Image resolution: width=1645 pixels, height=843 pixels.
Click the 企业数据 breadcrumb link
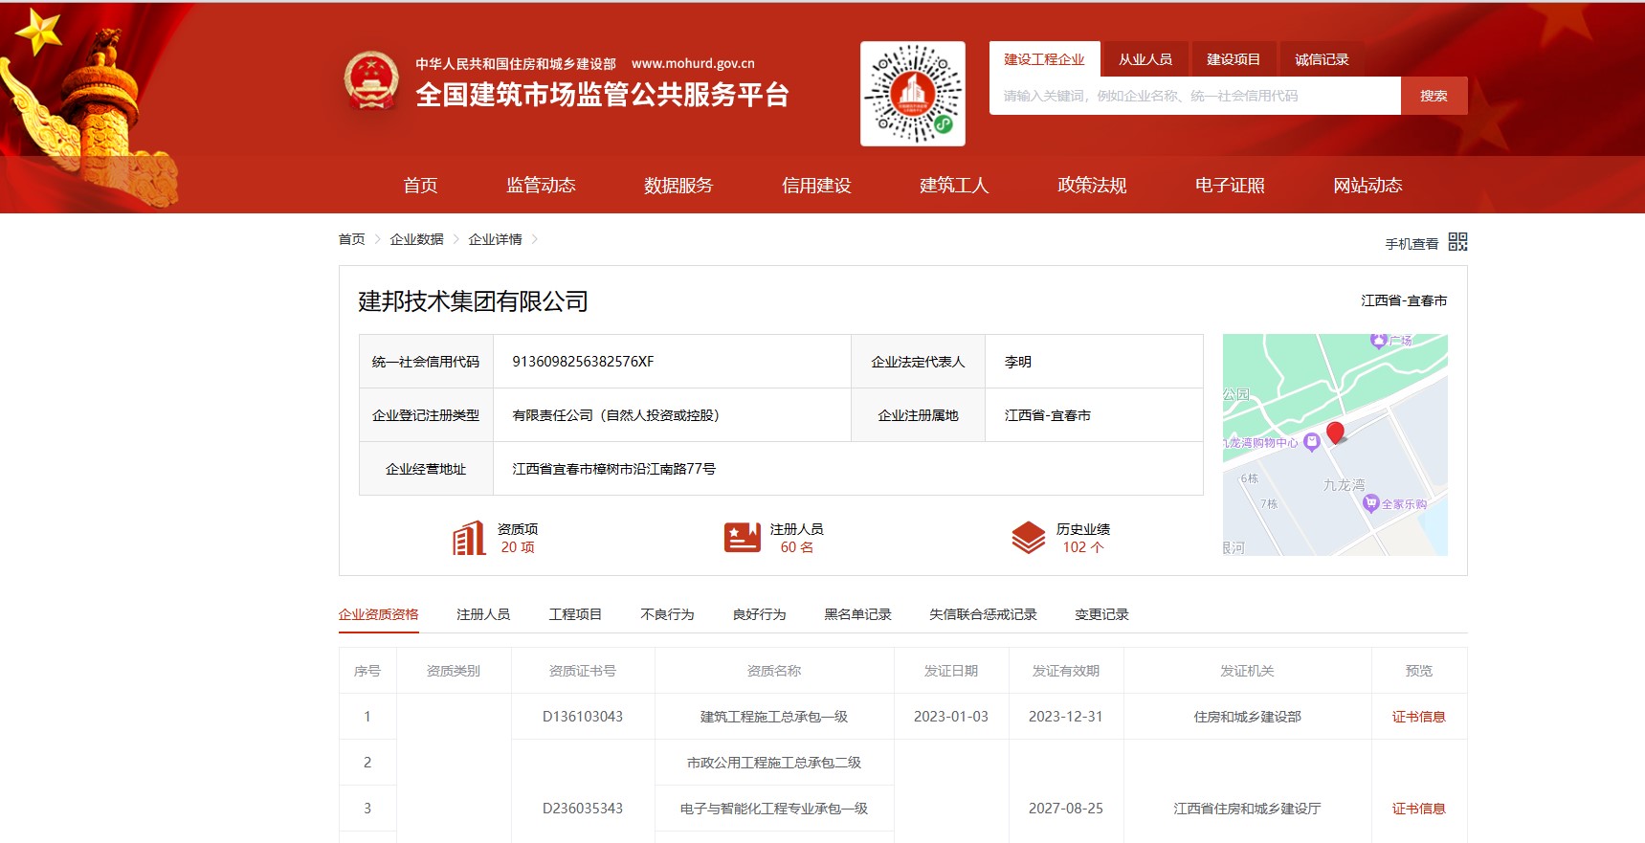pyautogui.click(x=416, y=239)
